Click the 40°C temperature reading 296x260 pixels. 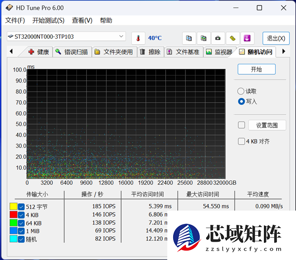point(155,38)
